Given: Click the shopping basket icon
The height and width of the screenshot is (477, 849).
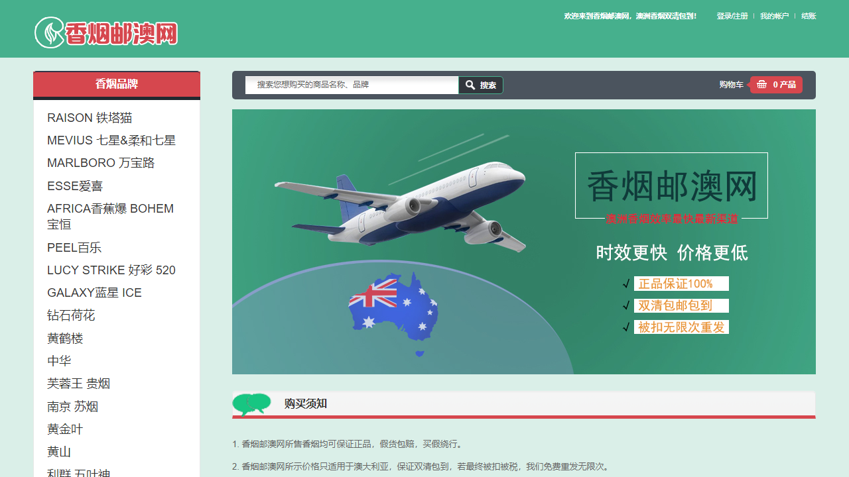Looking at the screenshot, I should pos(761,84).
